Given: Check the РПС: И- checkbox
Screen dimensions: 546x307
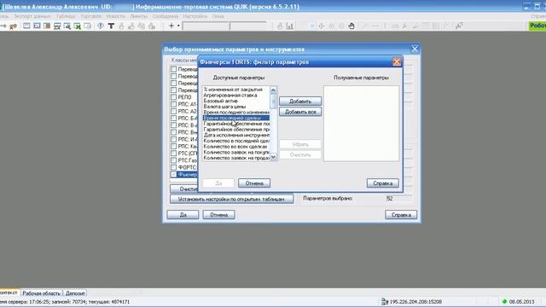Looking at the screenshot, I should [x=173, y=139].
